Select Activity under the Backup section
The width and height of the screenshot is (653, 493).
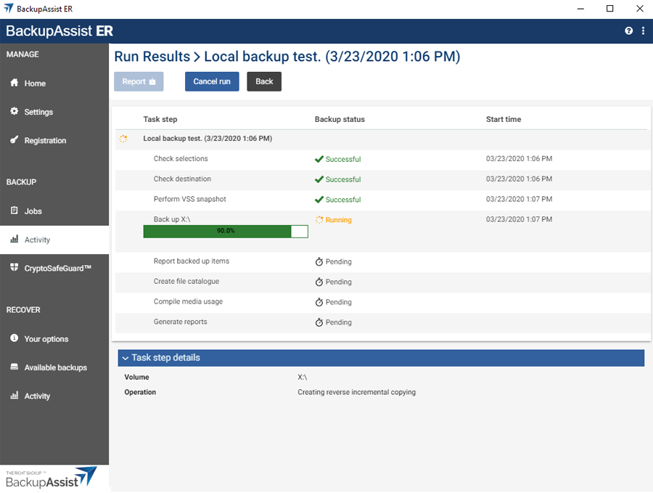coord(54,240)
